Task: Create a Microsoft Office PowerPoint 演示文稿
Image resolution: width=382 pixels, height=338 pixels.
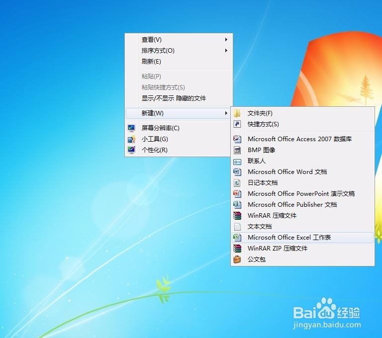Action: (x=302, y=194)
